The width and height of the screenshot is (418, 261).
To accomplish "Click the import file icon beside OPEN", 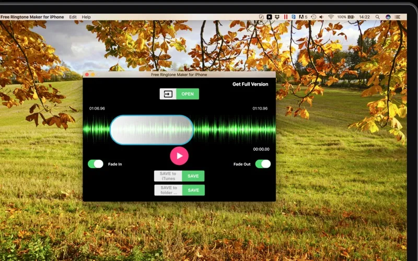I will 168,94.
